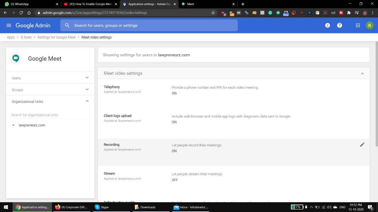
Task: Open the Windows Start menu
Action: tap(6, 207)
